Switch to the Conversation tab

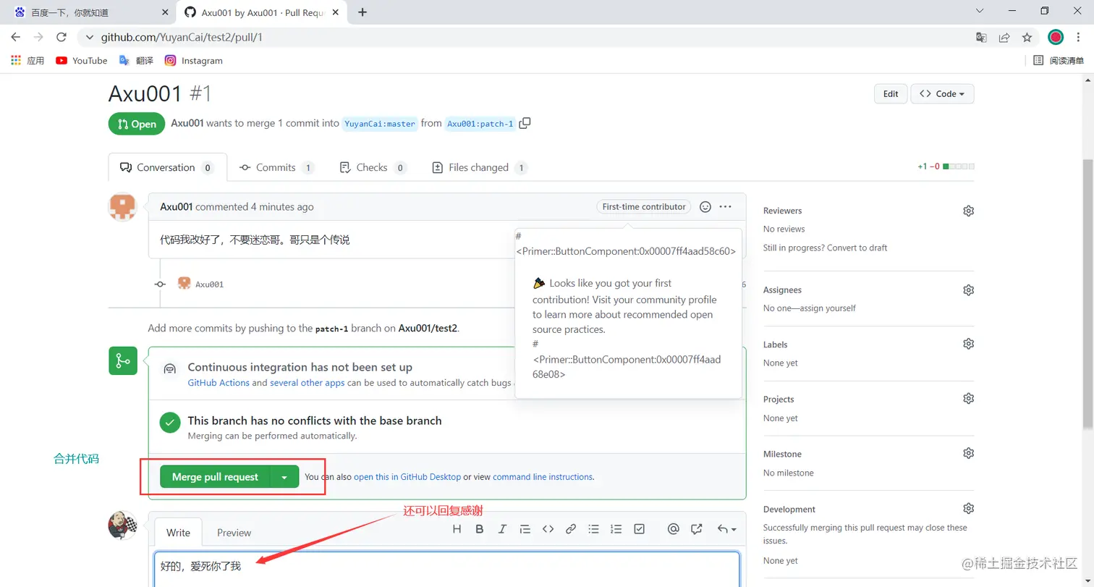pos(168,167)
